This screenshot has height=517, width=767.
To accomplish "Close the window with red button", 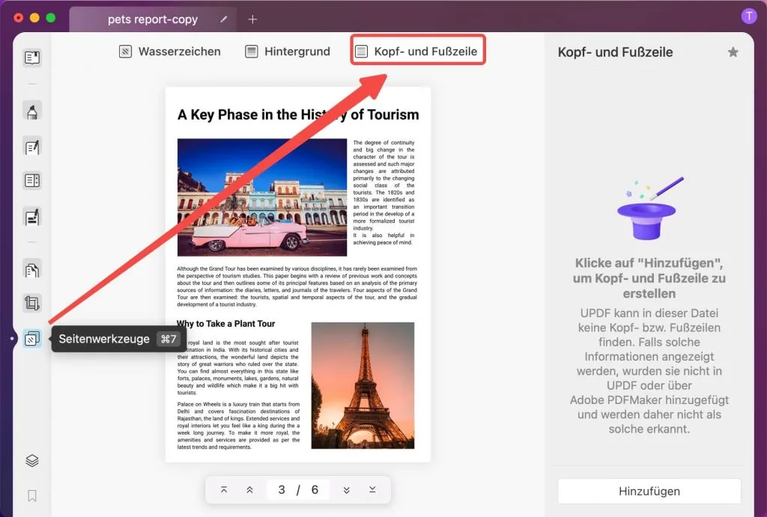I will click(x=19, y=18).
